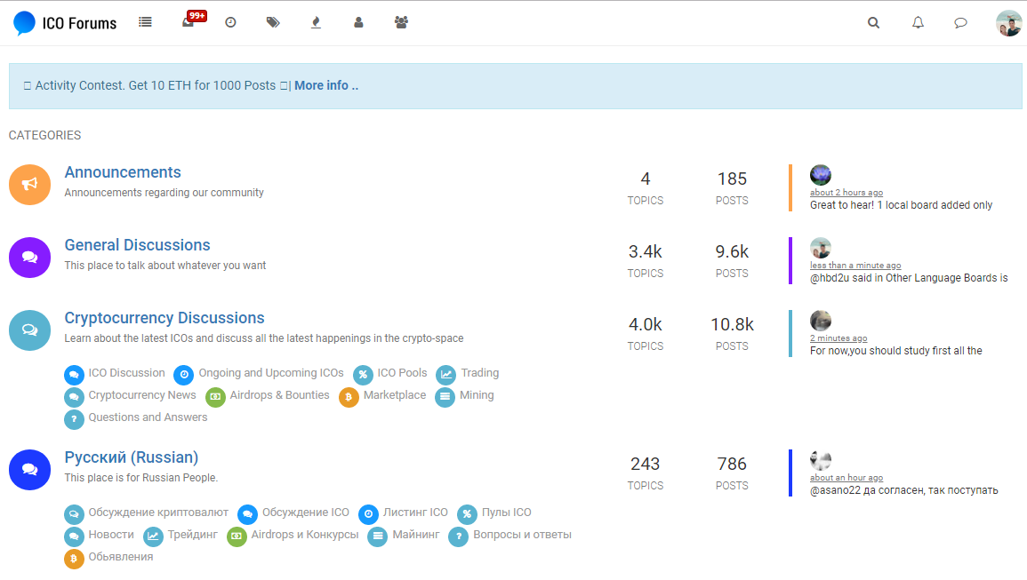Viewport: 1027px width, 580px height.
Task: Open Обсуждение ICO subcategory
Action: [305, 512]
